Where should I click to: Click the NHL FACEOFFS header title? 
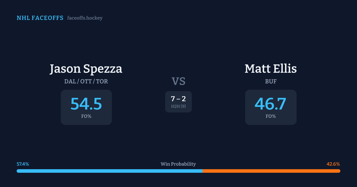[x=40, y=18]
